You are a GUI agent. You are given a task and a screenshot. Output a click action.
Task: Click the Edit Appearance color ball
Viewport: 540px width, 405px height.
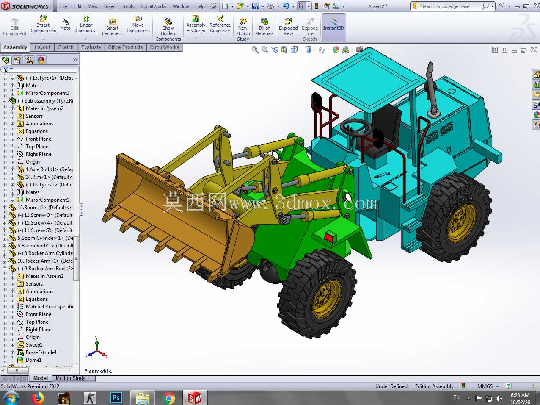pyautogui.click(x=336, y=50)
